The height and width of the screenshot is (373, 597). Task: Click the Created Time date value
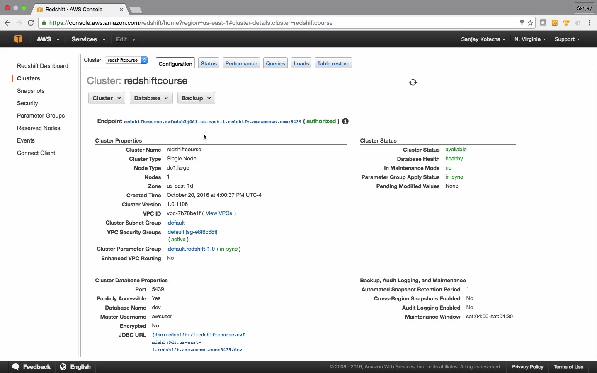point(214,195)
